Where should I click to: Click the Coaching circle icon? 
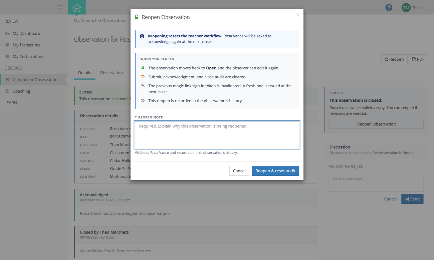pos(7,91)
